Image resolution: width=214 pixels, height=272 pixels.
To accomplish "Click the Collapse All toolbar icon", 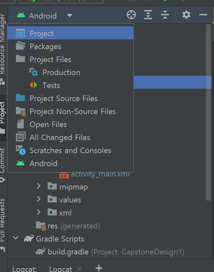I will (165, 15).
